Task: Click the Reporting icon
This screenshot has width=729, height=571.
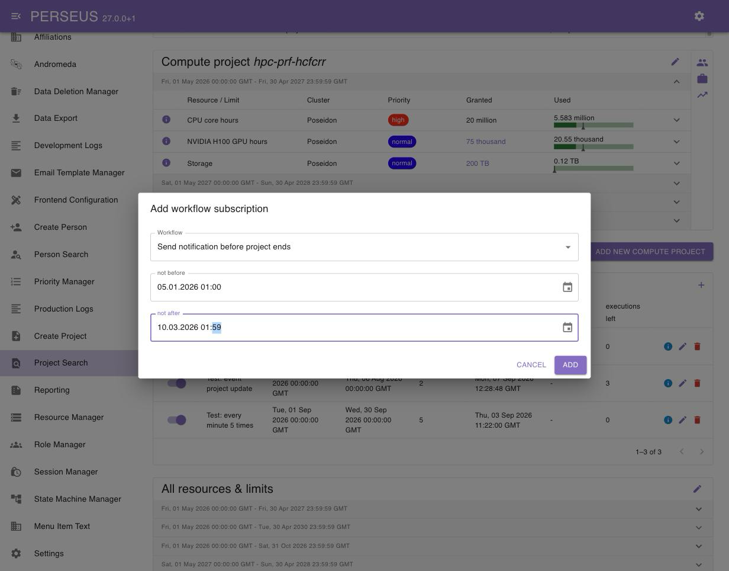Action: point(16,390)
